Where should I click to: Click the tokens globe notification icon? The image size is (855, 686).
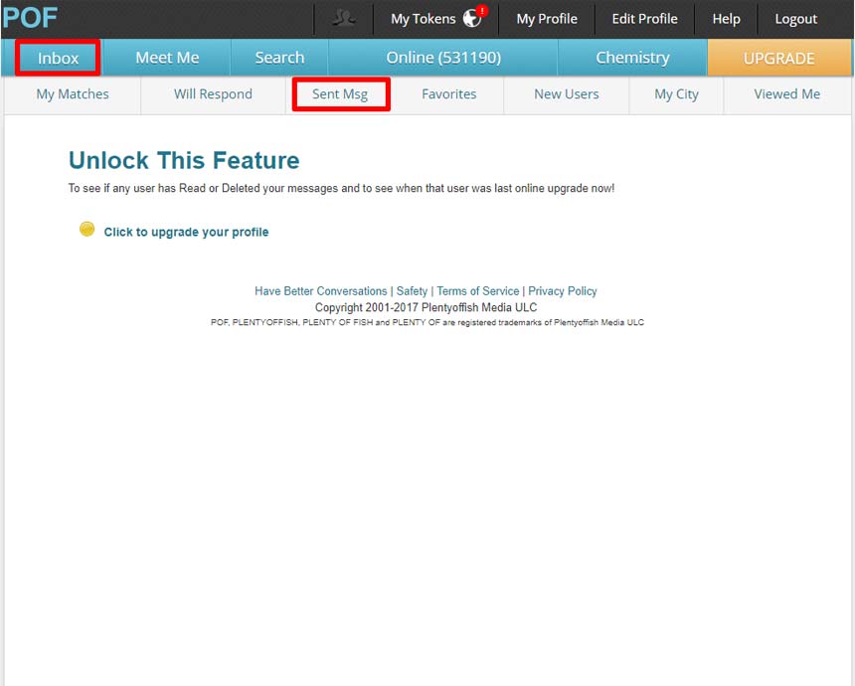tap(474, 17)
